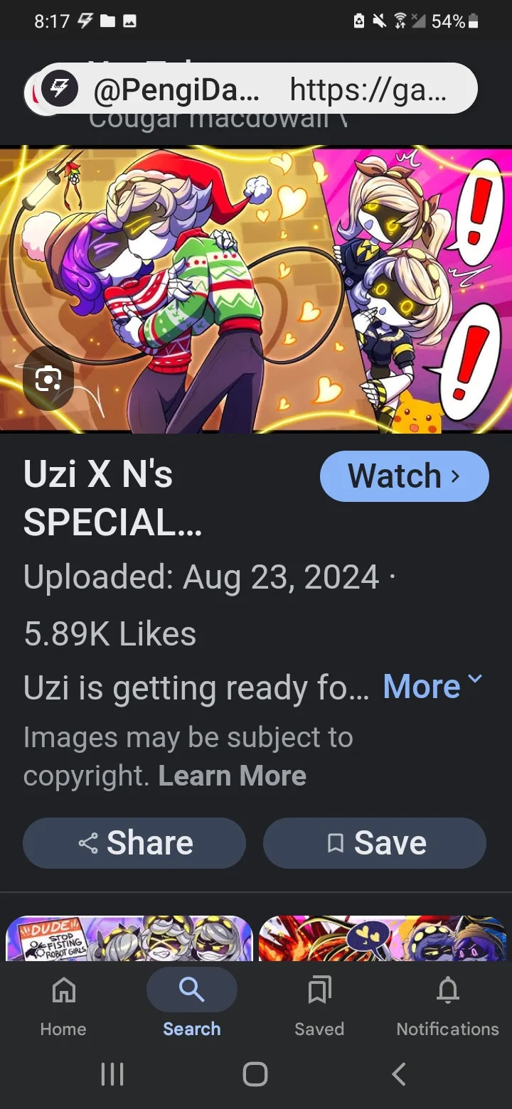512x1109 pixels.
Task: Open the Learn More copyright link
Action: point(233,776)
